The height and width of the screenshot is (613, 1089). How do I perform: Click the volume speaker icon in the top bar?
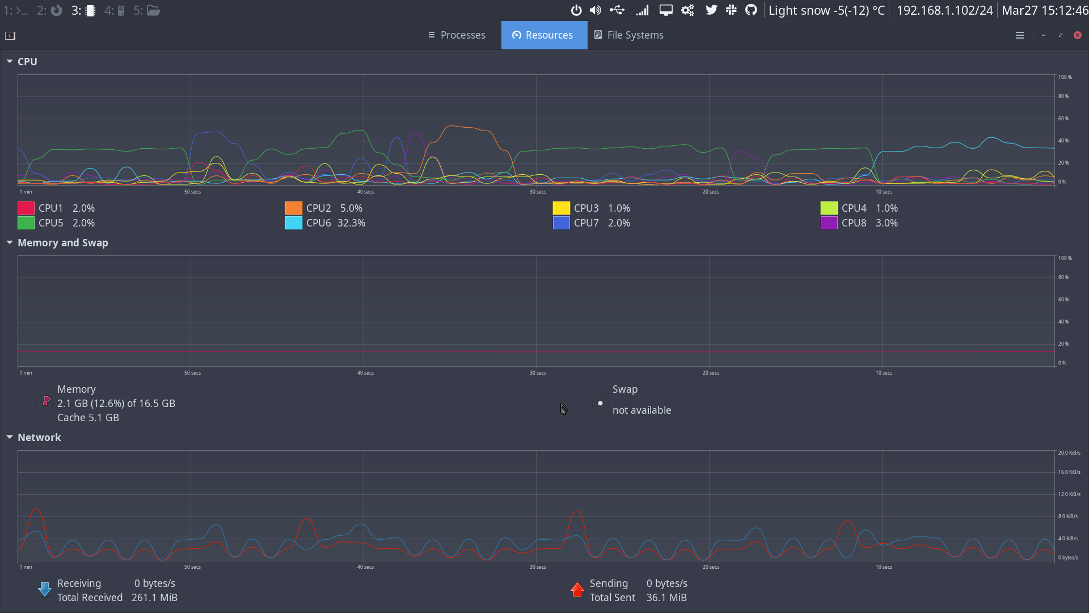pos(596,10)
